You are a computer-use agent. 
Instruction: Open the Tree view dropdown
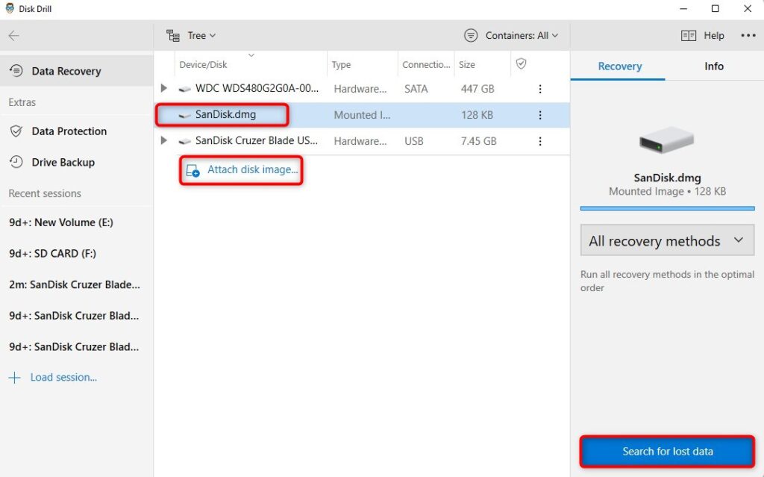click(x=192, y=35)
